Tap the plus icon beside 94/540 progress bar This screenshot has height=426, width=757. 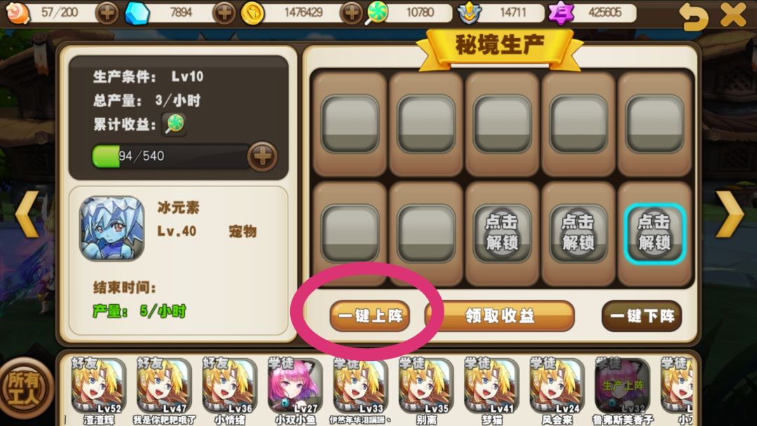pyautogui.click(x=262, y=156)
